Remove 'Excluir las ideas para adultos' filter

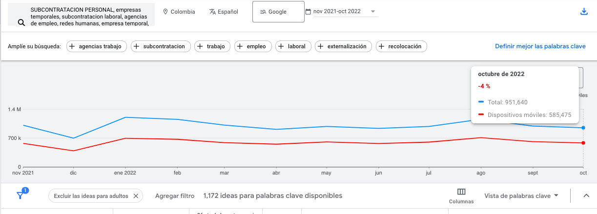[x=136, y=195]
